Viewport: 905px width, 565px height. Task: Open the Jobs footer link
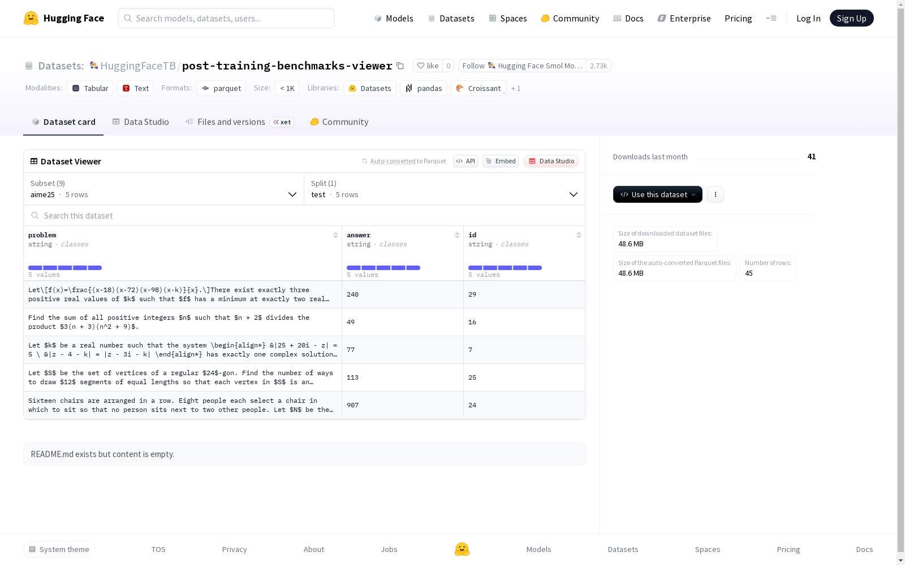[389, 549]
